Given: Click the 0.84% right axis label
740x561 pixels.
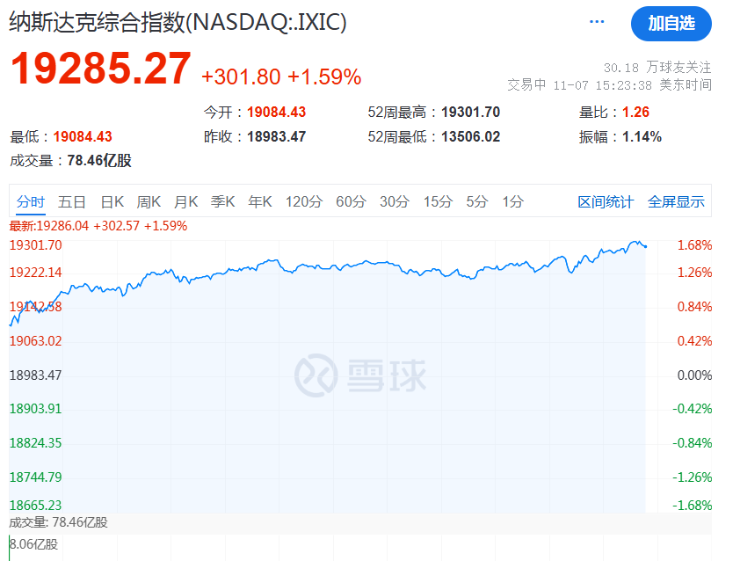Looking at the screenshot, I should pyautogui.click(x=694, y=307).
